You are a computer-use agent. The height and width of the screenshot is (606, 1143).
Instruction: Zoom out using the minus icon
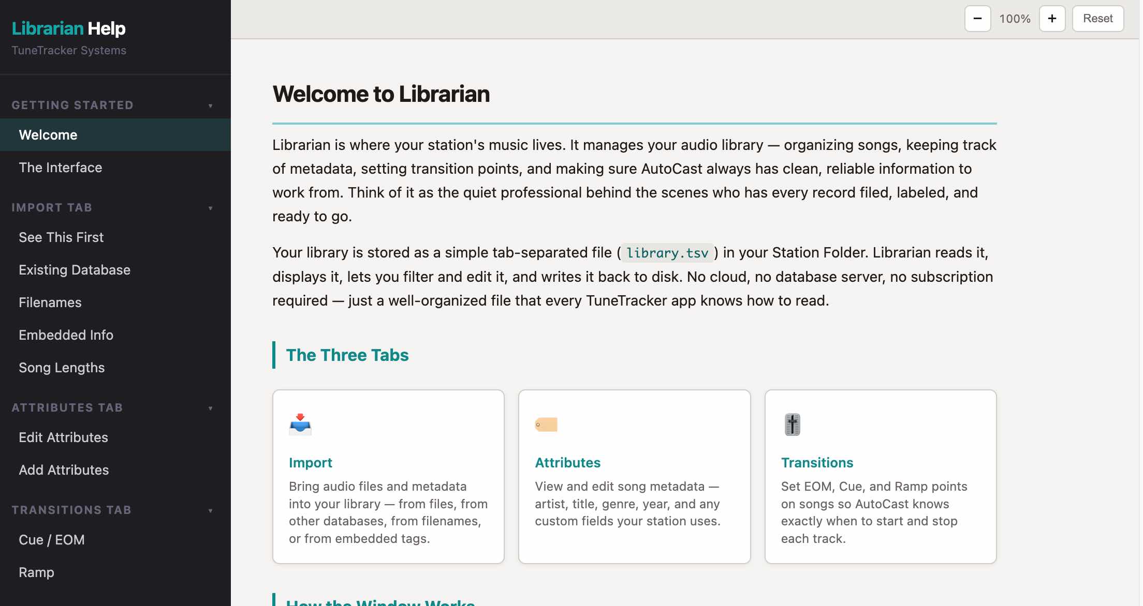pyautogui.click(x=977, y=18)
